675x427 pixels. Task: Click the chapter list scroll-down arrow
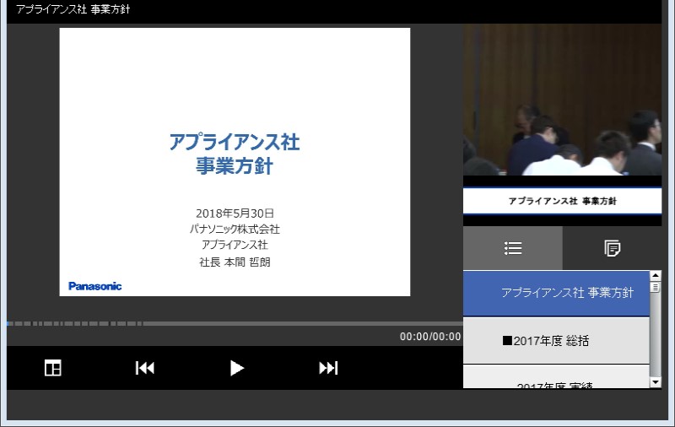[656, 381]
